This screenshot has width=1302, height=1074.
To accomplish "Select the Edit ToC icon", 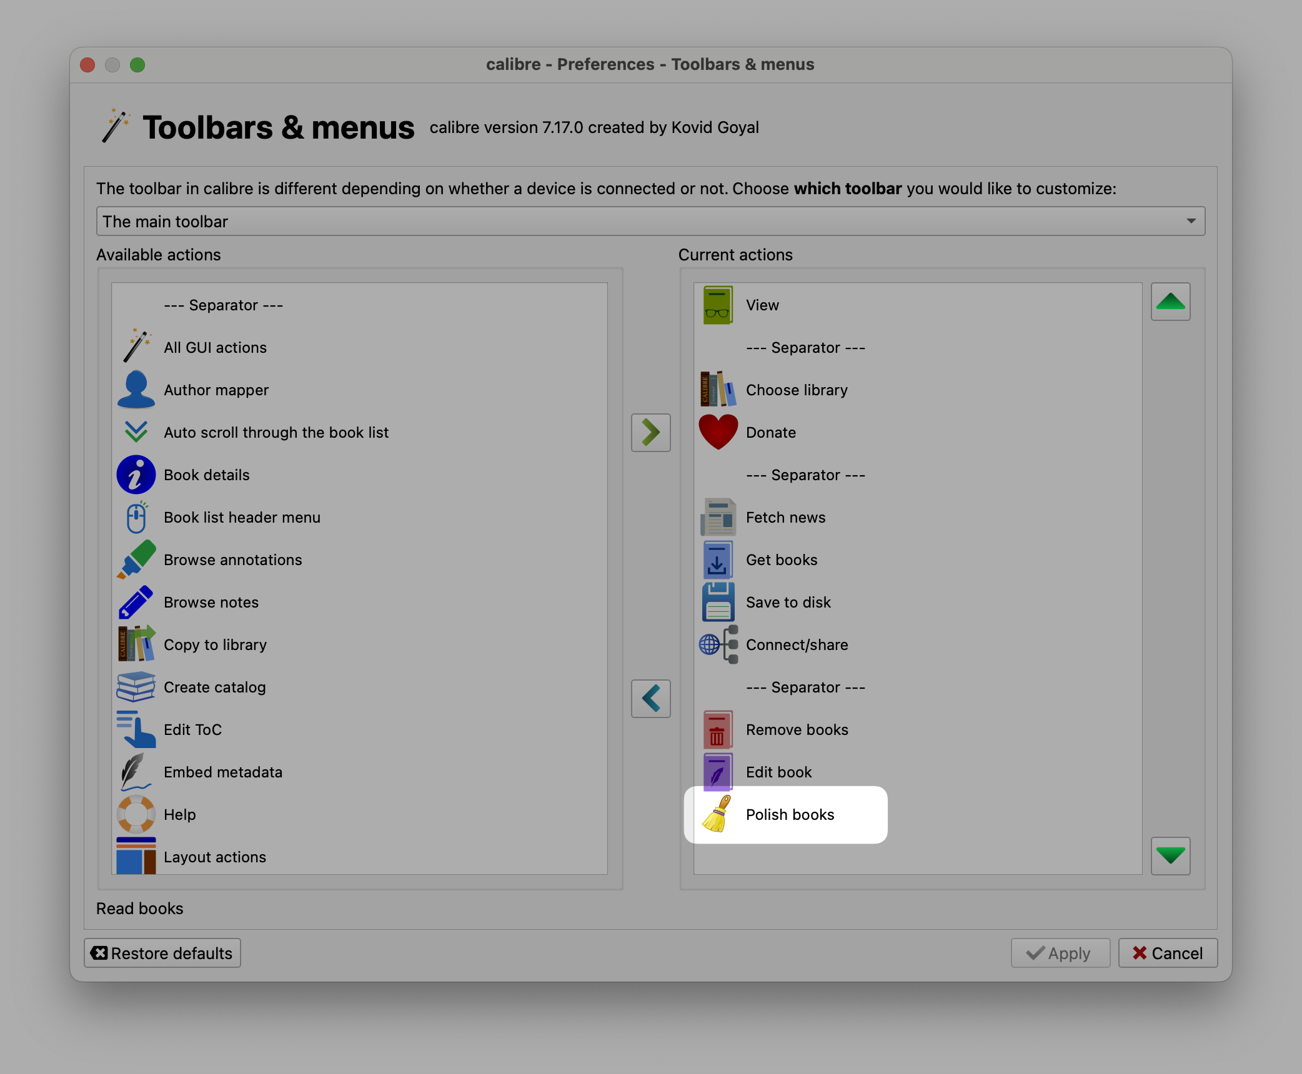I will pyautogui.click(x=136, y=730).
